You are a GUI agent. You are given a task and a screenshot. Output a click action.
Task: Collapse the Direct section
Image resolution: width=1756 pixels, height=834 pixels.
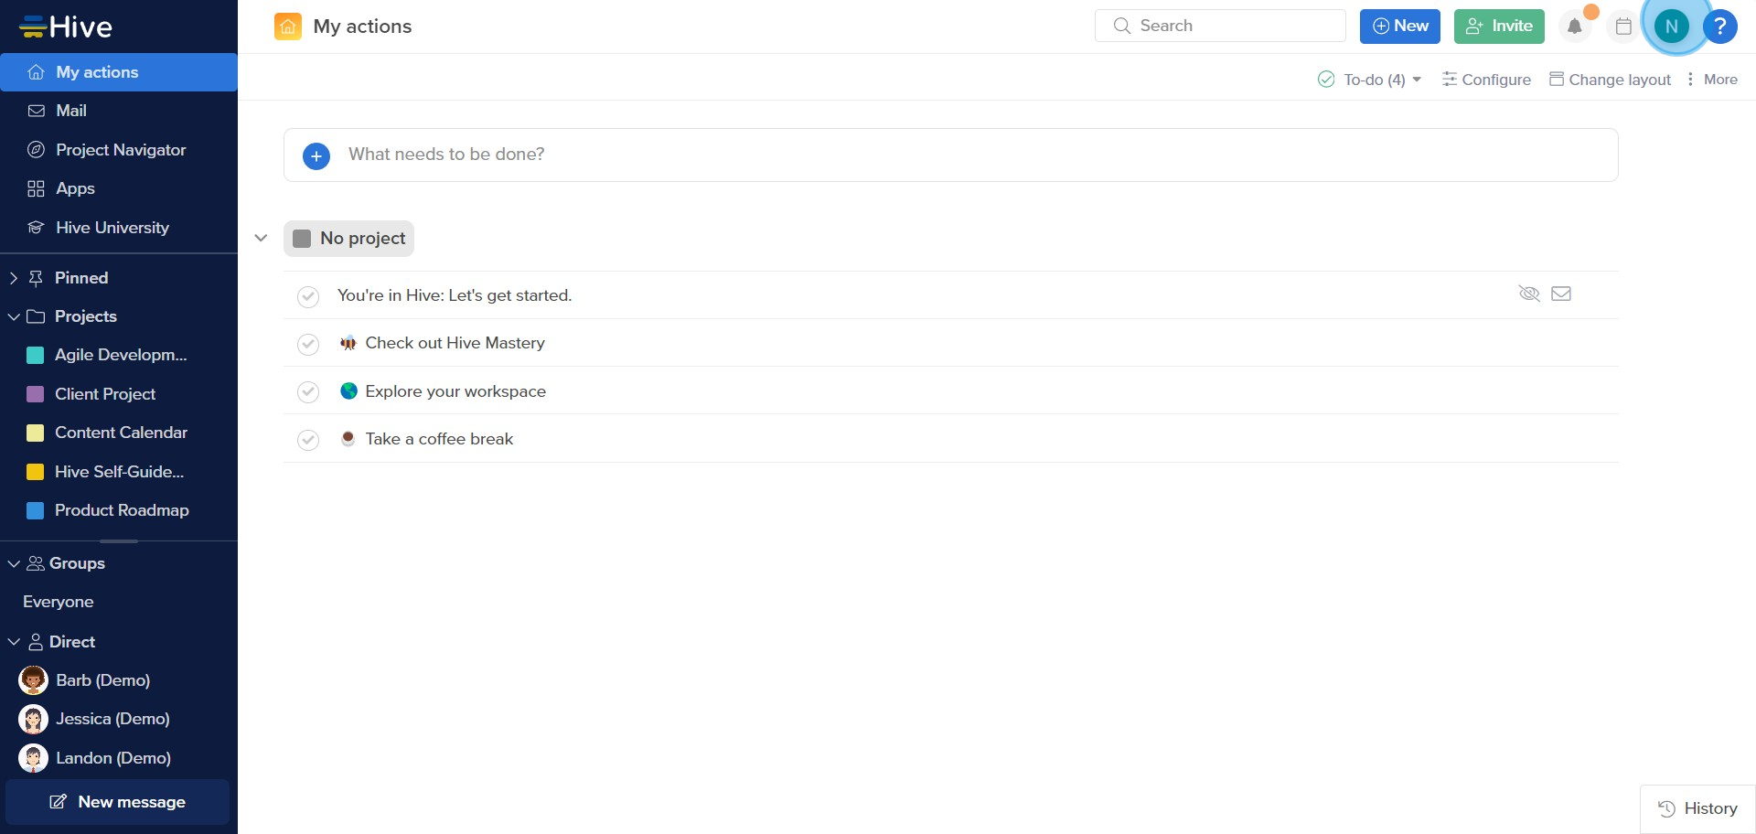(x=14, y=642)
